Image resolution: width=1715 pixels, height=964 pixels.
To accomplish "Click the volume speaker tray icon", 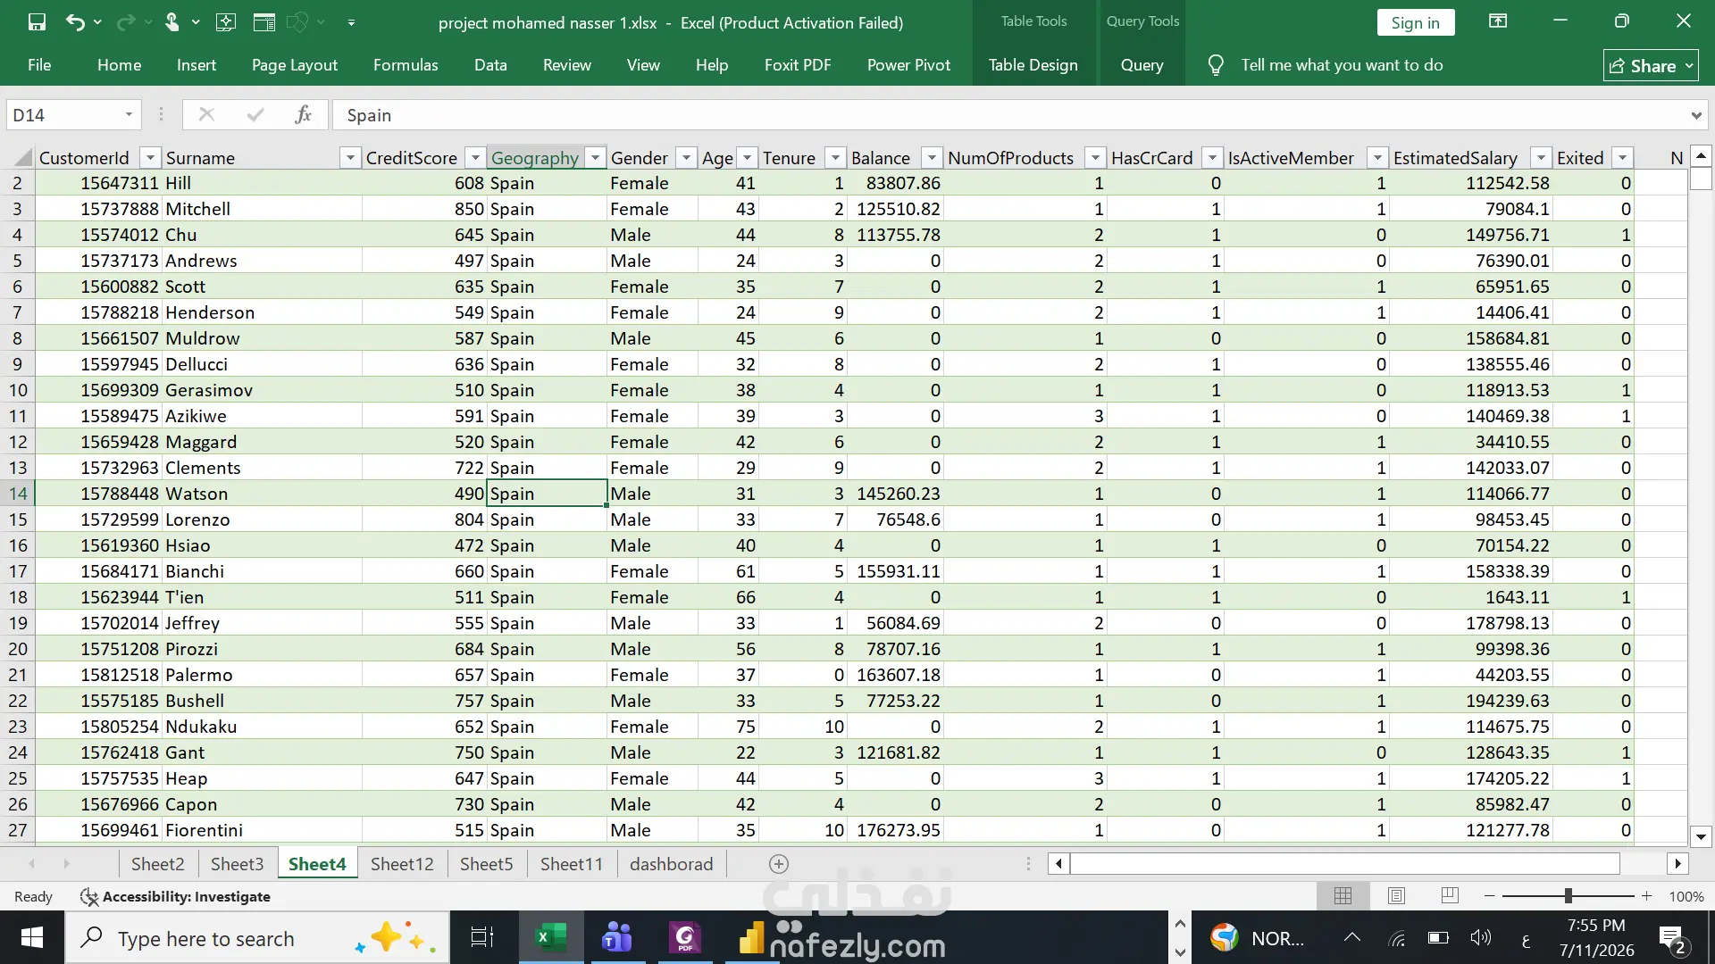I will 1480,938.
